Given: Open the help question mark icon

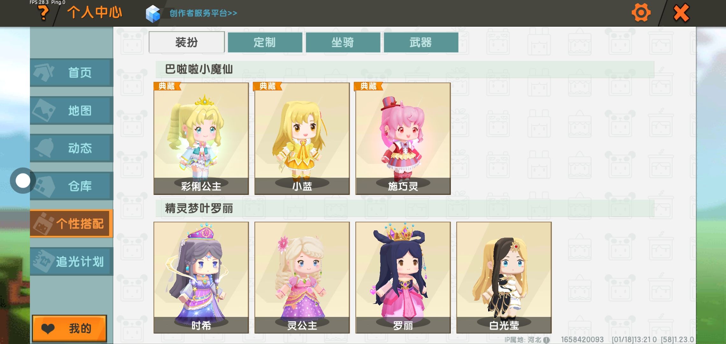Looking at the screenshot, I should point(44,13).
